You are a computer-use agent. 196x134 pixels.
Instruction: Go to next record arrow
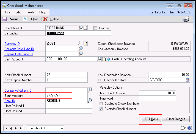(16, 128)
